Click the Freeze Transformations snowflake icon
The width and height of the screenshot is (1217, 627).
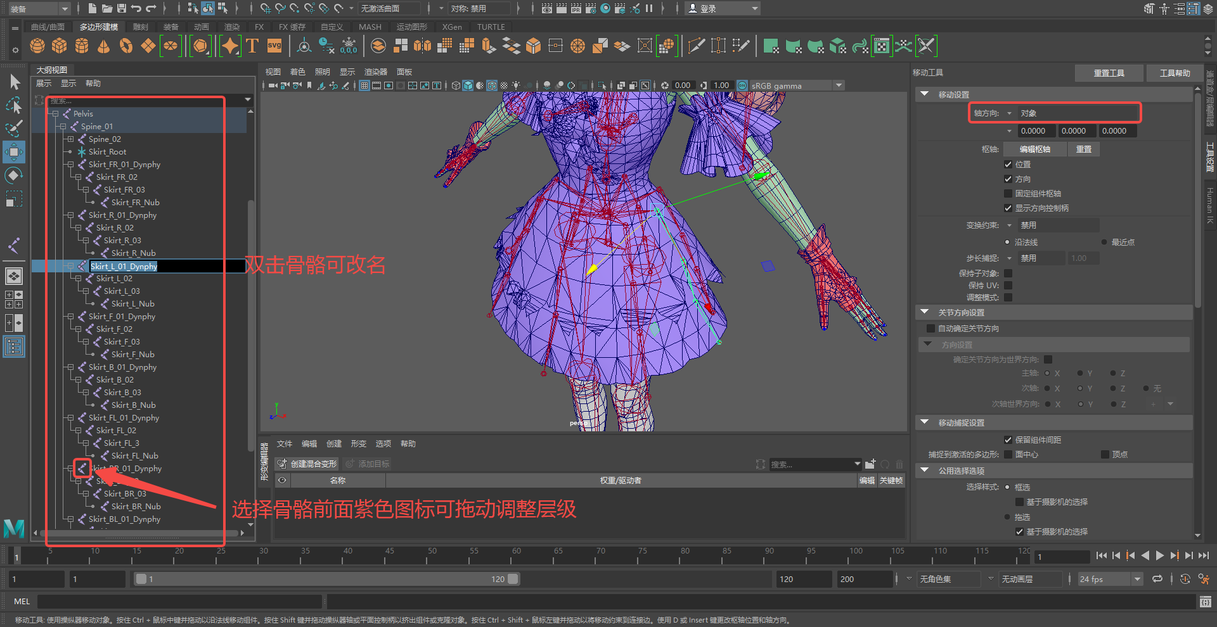349,46
